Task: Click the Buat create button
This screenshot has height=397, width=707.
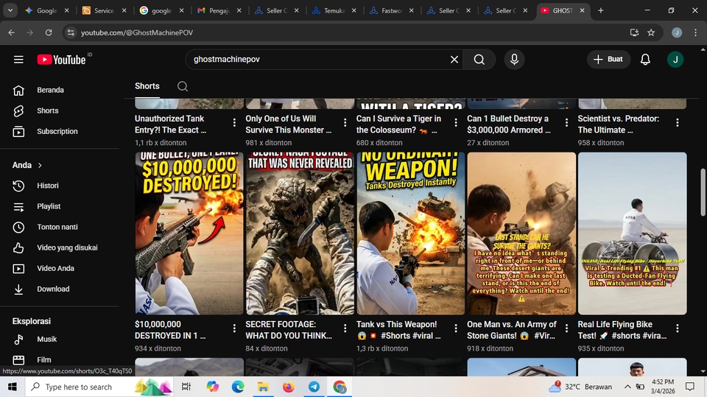Action: (608, 60)
